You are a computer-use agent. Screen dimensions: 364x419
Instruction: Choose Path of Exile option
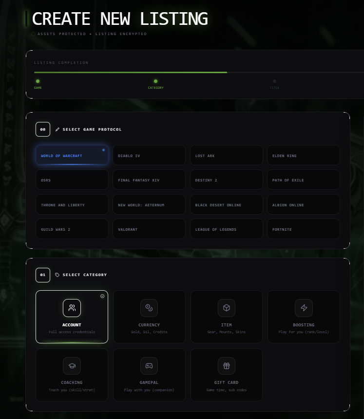click(304, 180)
